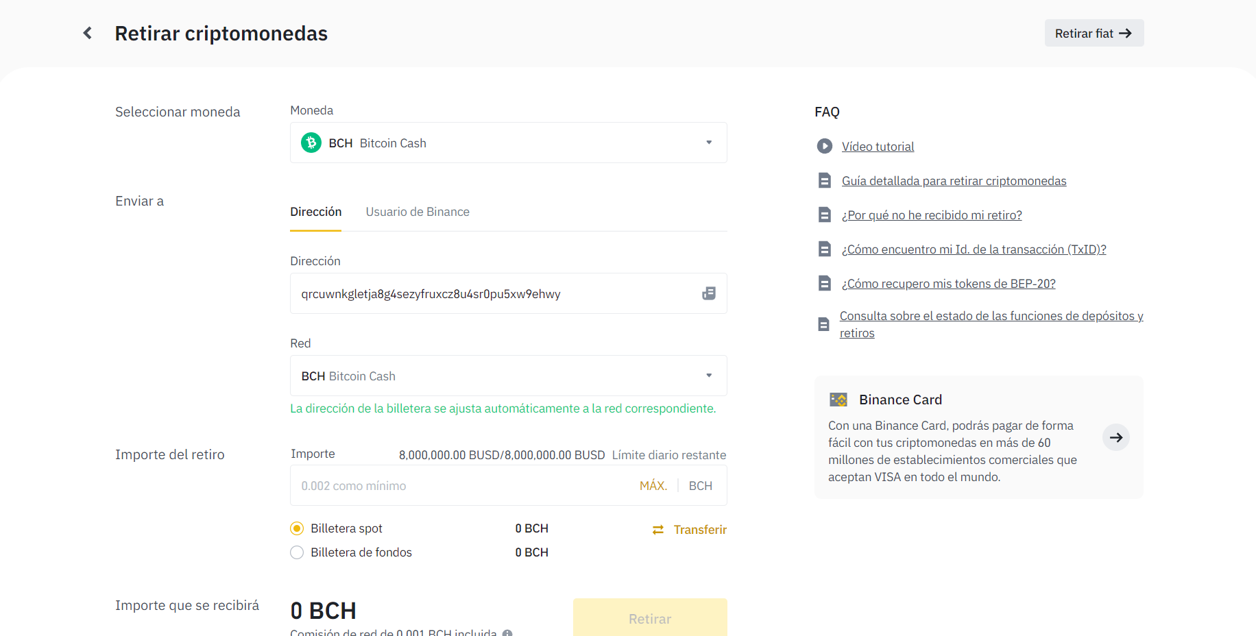Click the 8,000,000.00 BUSD limit text
Screen dimensions: 1256x636
[x=502, y=455]
